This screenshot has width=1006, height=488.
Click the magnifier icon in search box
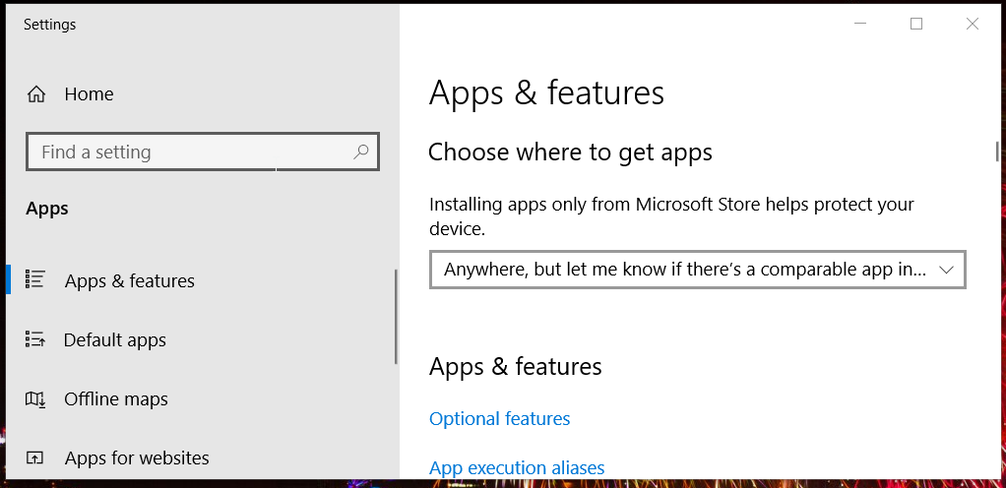click(360, 152)
